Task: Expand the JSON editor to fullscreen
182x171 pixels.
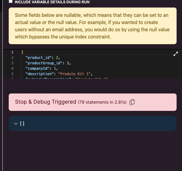Action: 176,54
